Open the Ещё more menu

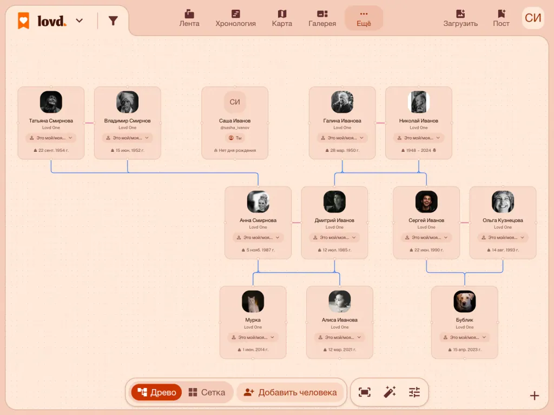pyautogui.click(x=364, y=18)
